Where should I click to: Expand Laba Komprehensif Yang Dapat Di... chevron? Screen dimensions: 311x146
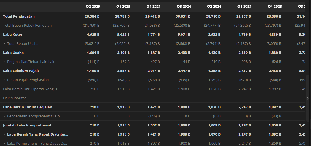point(4,144)
